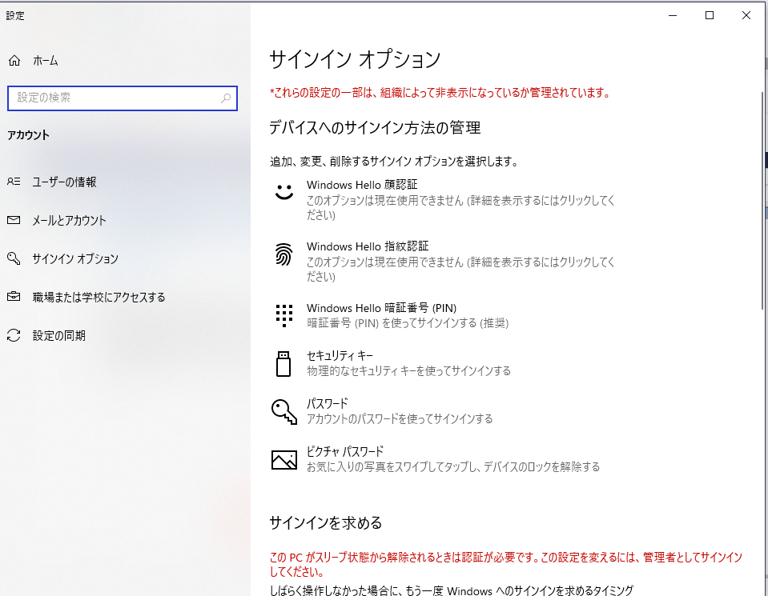Click text 追加、変更、削除するサインイン オプションを選択します
This screenshot has height=596, width=768.
pos(394,161)
